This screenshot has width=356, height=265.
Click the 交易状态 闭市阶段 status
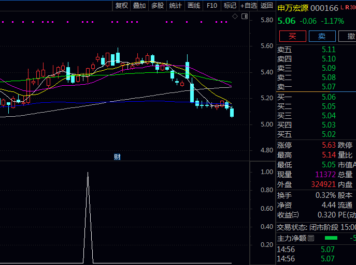point(324,227)
